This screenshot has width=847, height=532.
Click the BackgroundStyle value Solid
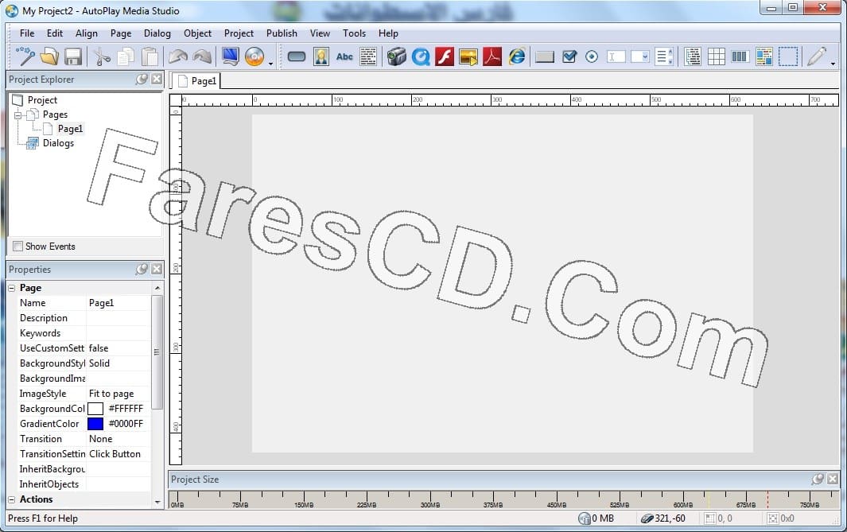(x=119, y=363)
